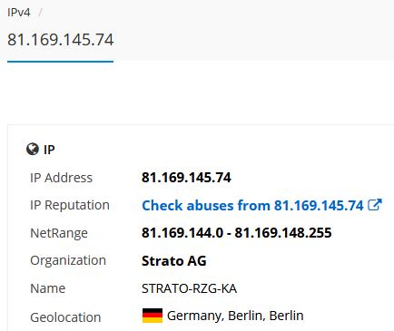
Task: Click the NetRange value 81.169.144.0 - 81.169.148.255
Action: 237,233
